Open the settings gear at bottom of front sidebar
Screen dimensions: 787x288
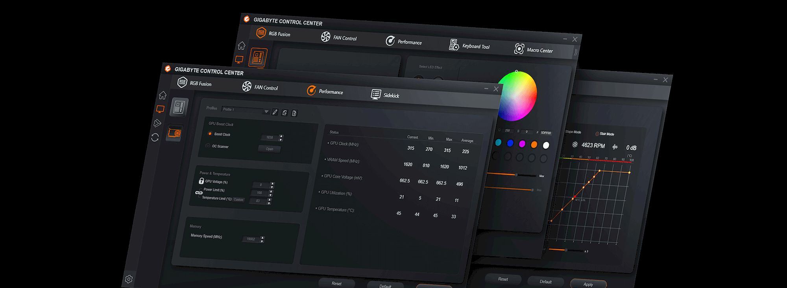coord(129,279)
